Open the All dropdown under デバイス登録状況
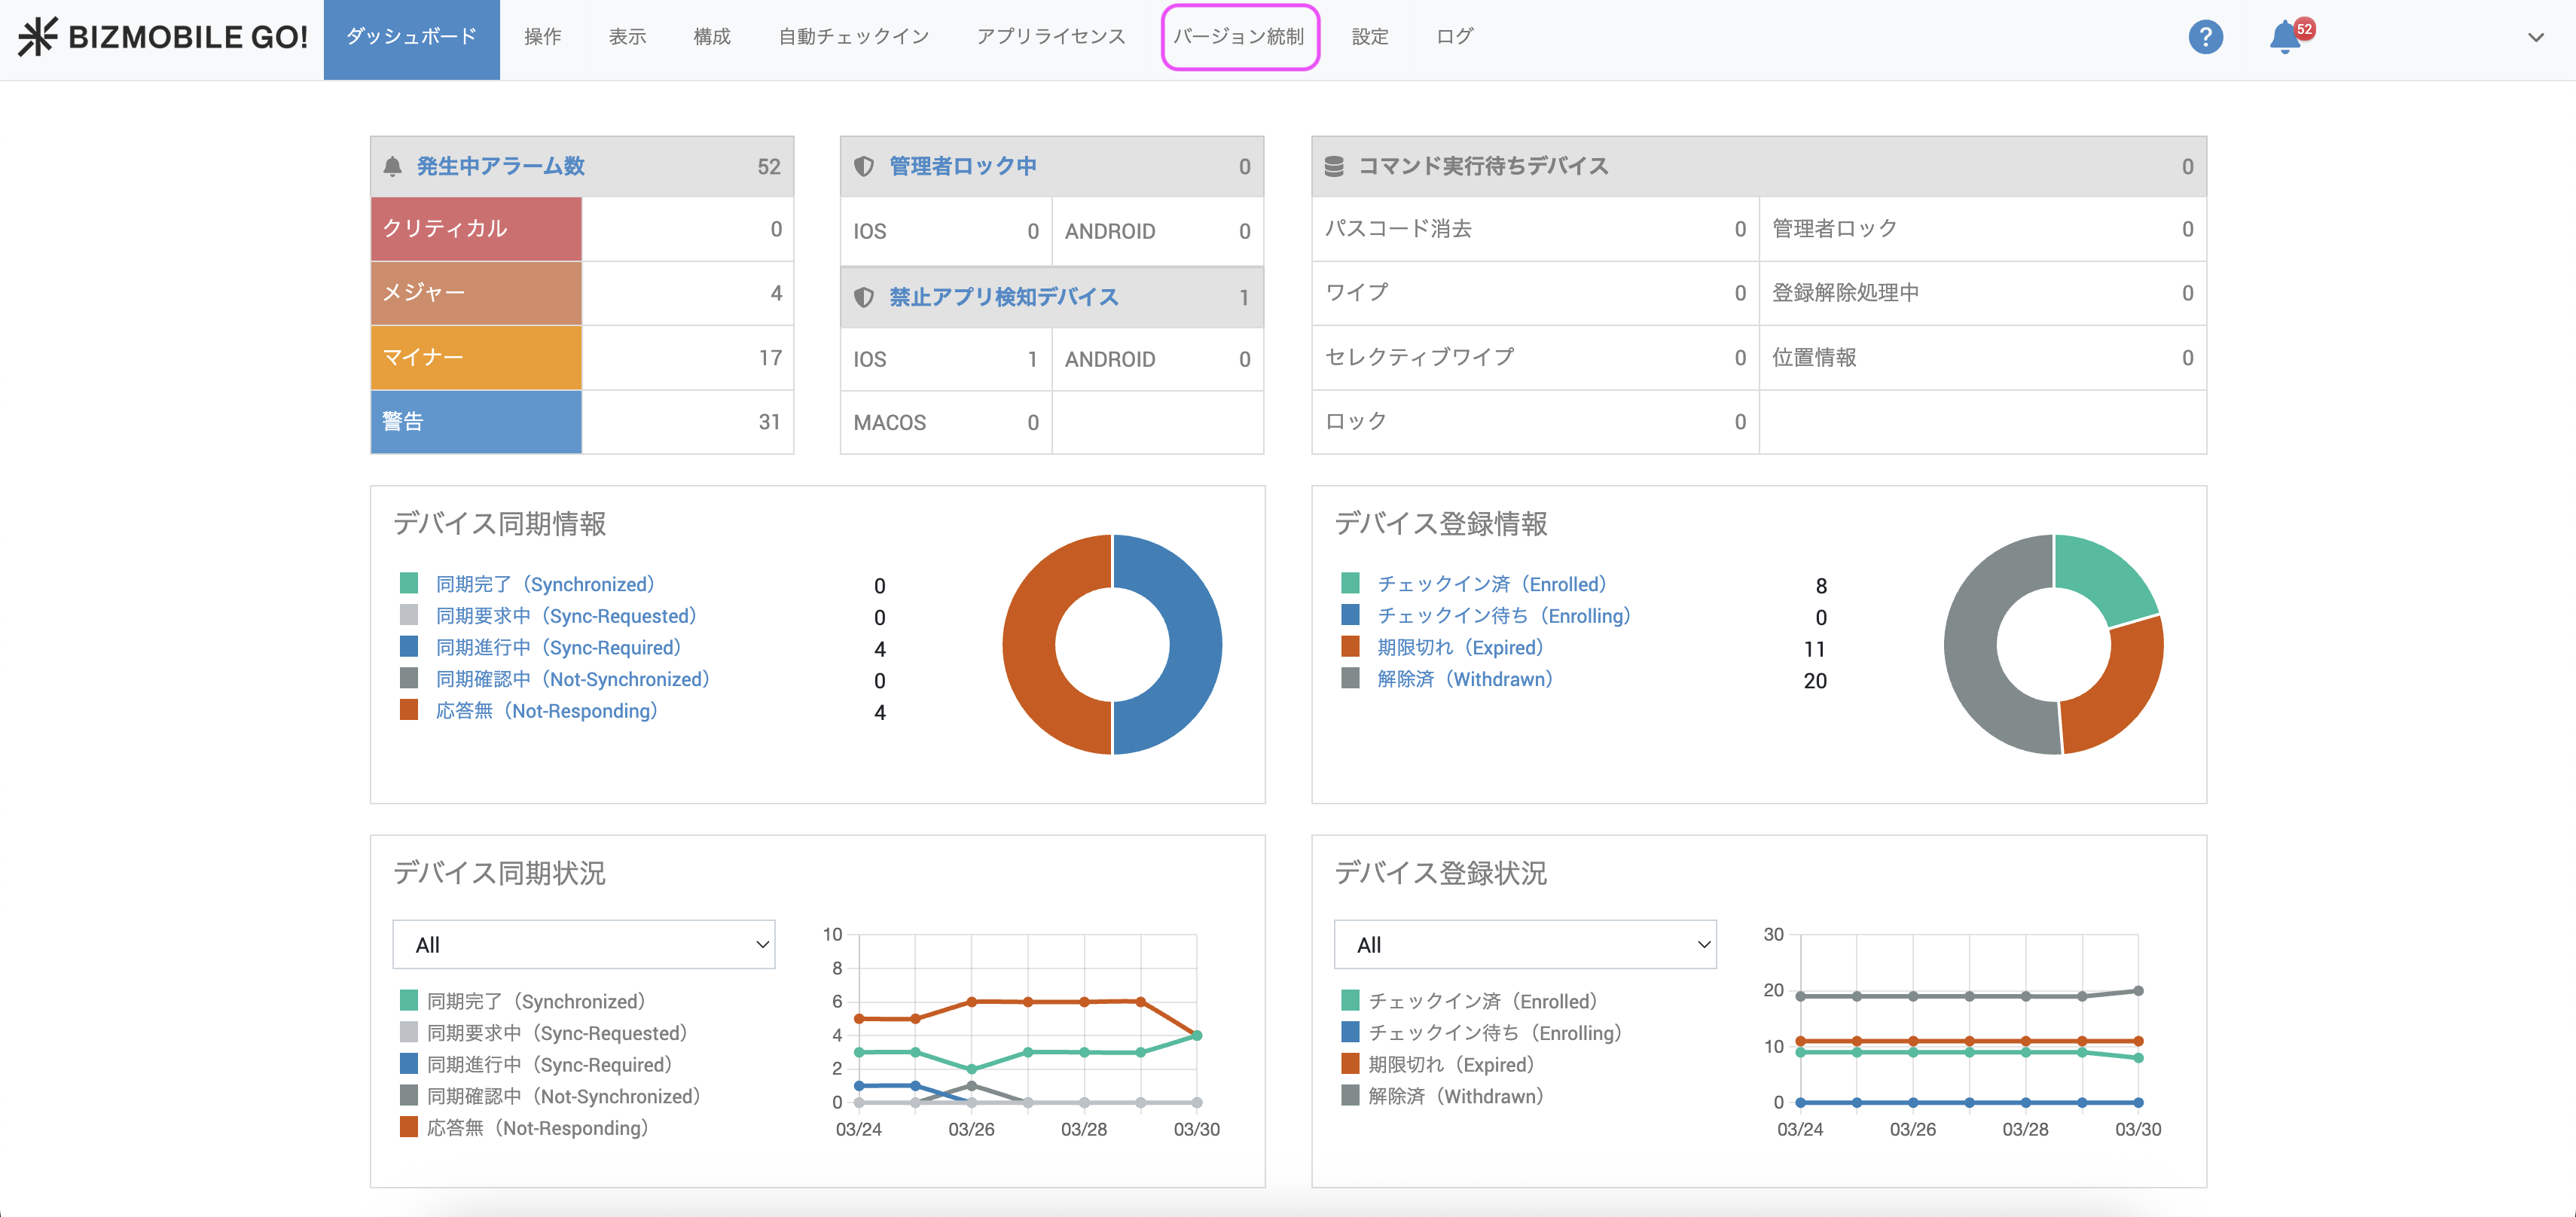Image resolution: width=2576 pixels, height=1217 pixels. coord(1525,945)
